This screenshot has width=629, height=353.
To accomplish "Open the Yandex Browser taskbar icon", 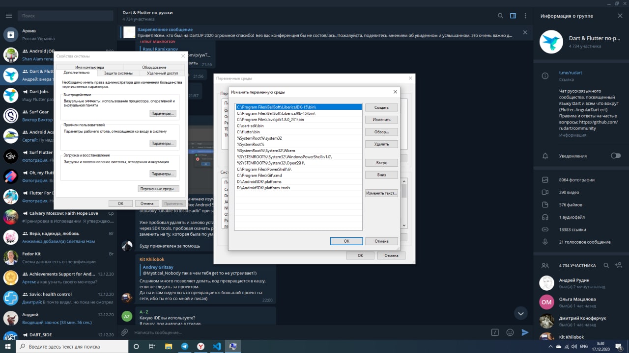I will [x=200, y=346].
